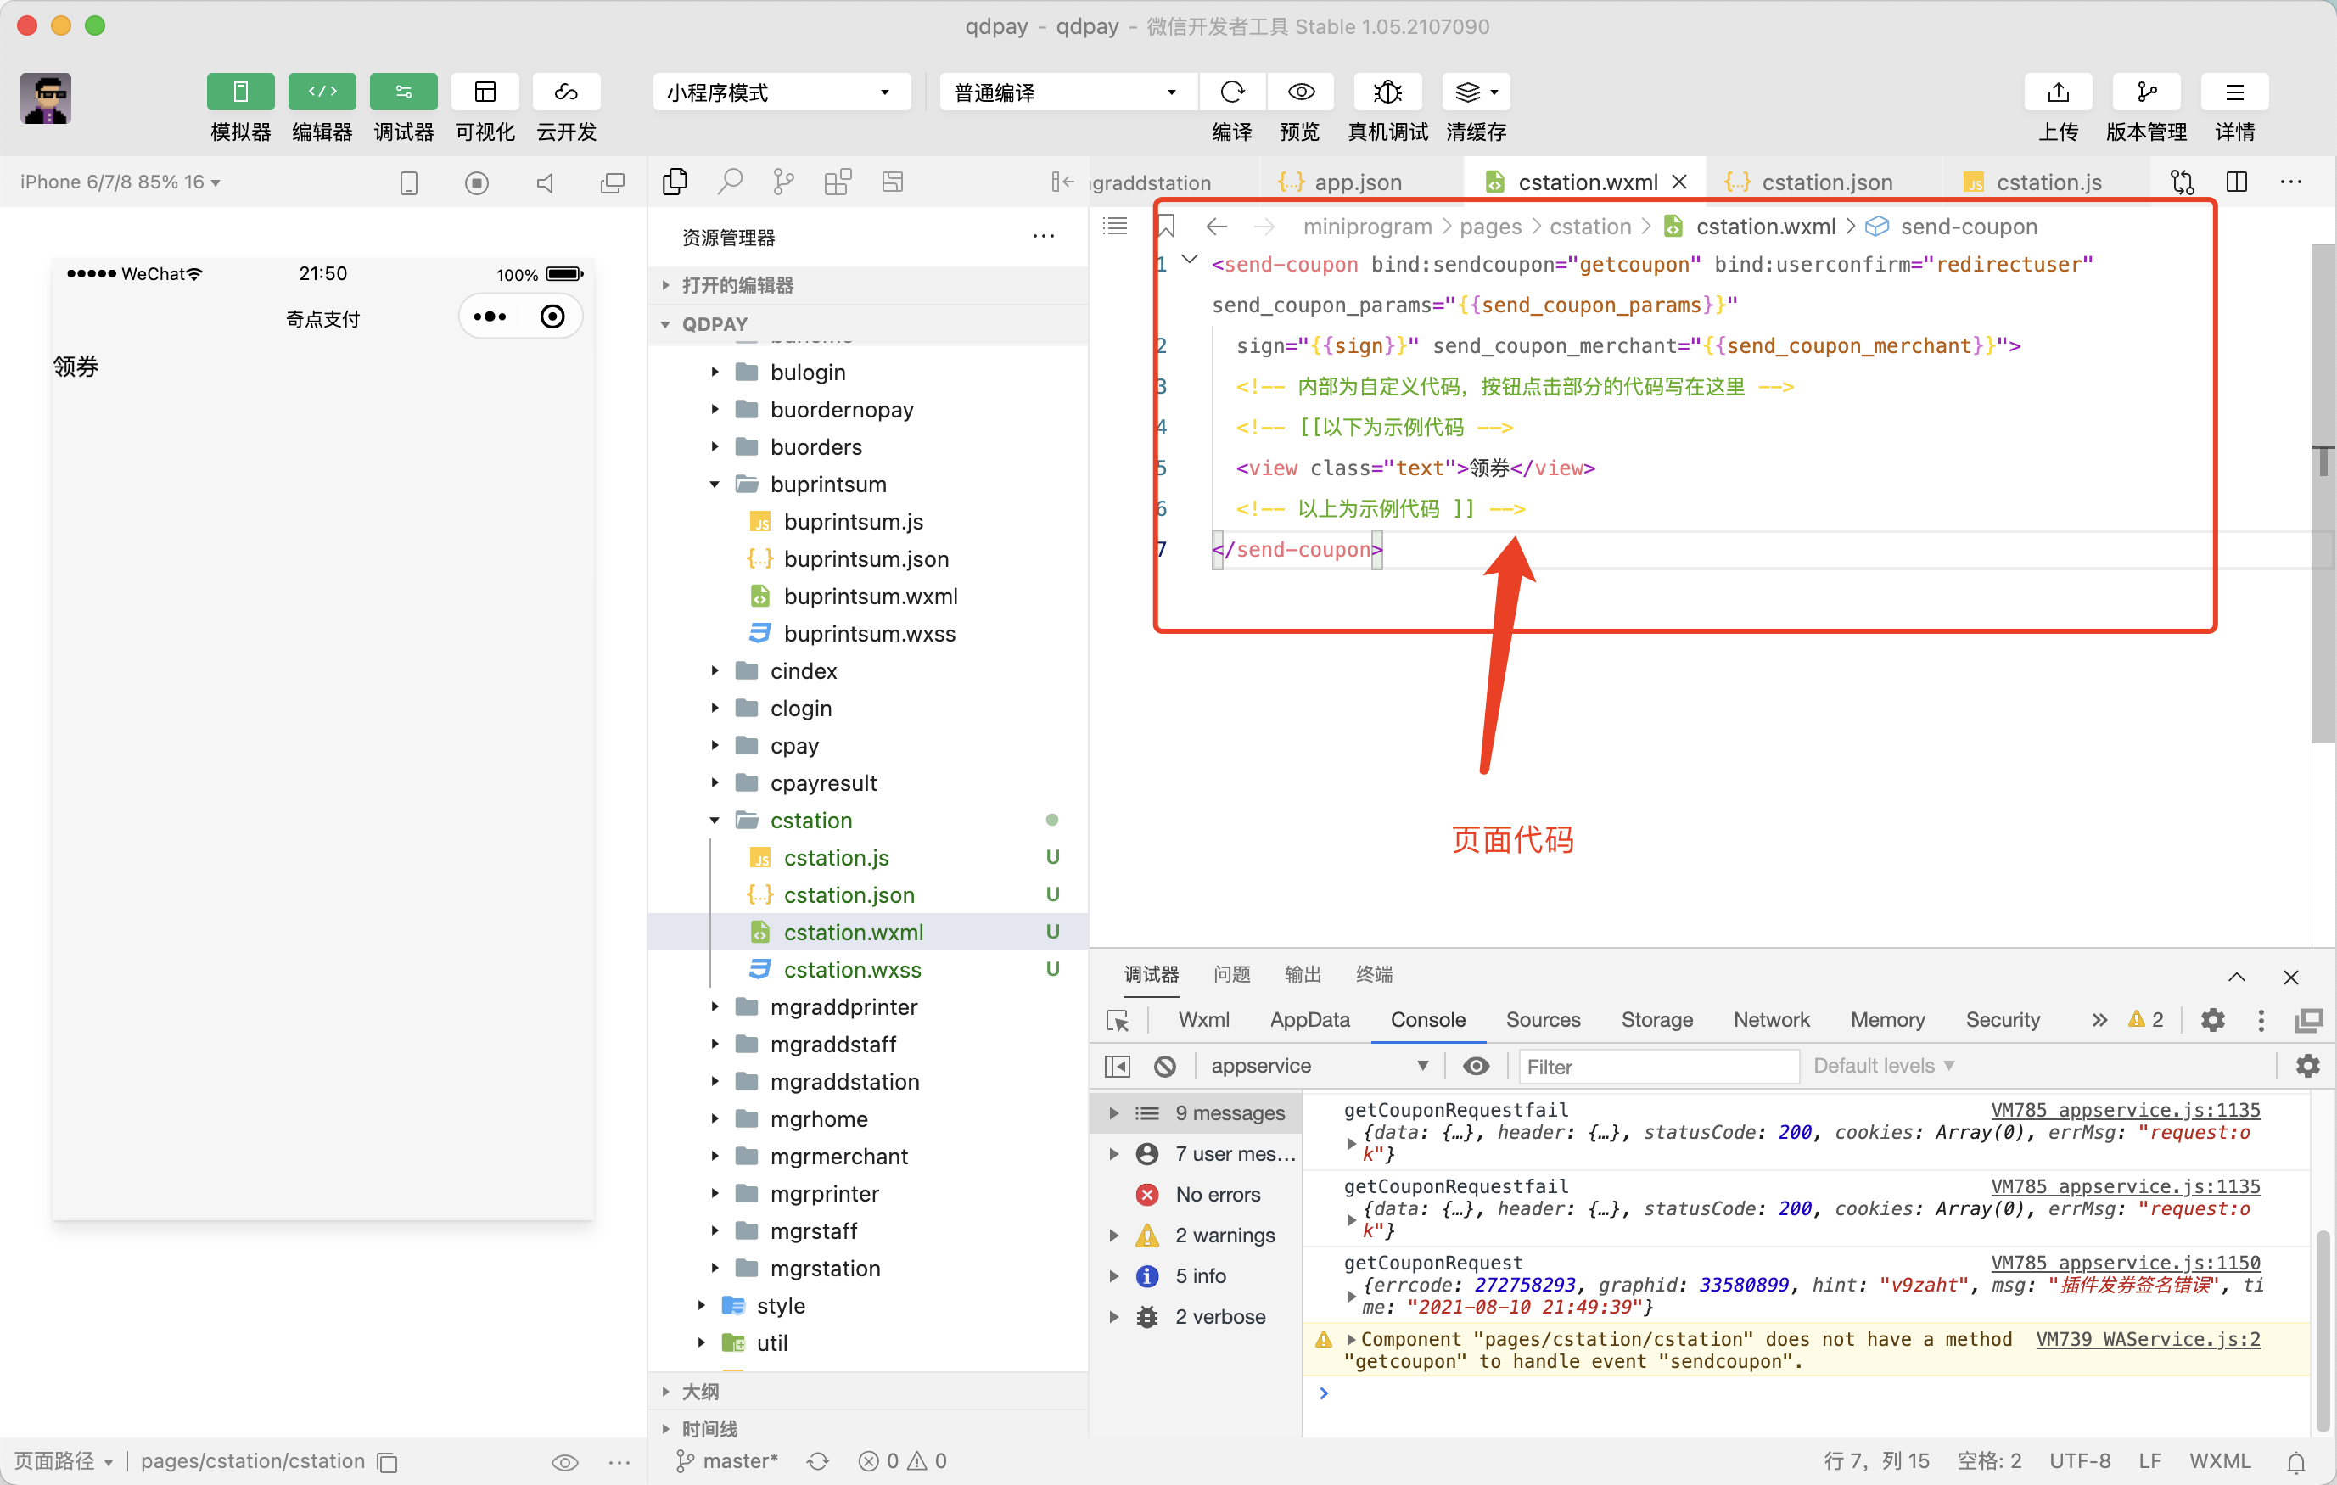Viewport: 2337px width, 1485px height.
Task: Open VM785 appservice.js:1150 source link
Action: pos(2125,1263)
